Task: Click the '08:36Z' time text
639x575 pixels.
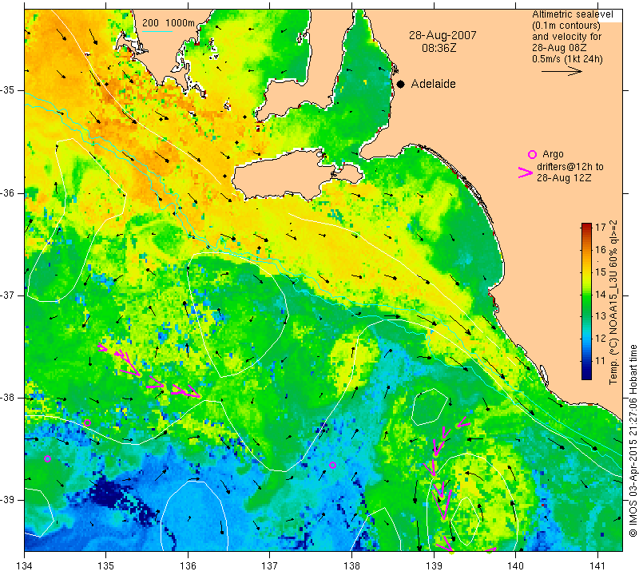Action: (439, 48)
